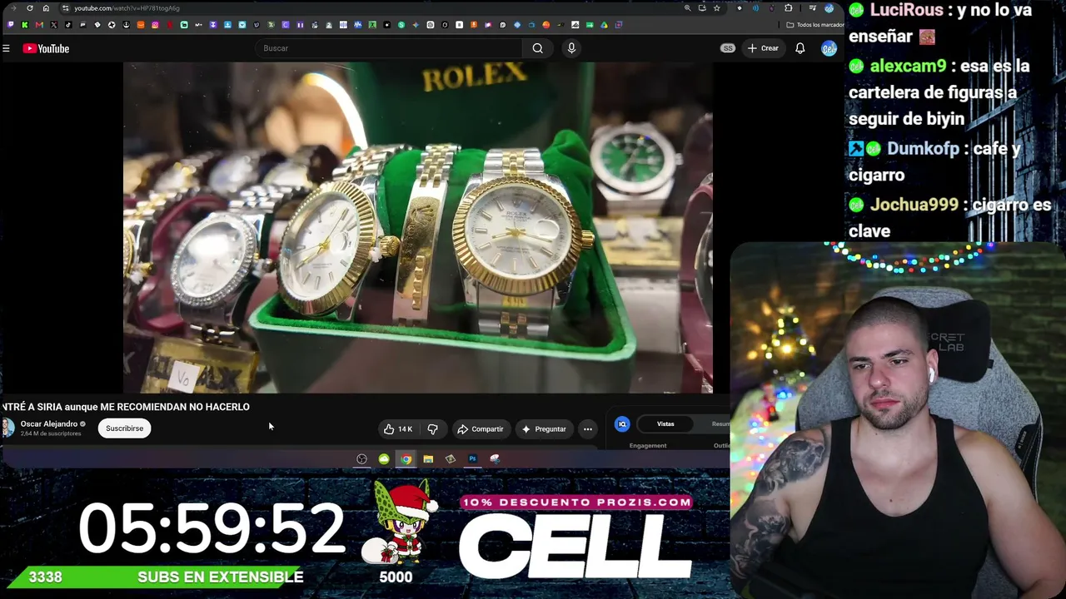Click the Preguntar button

click(544, 429)
